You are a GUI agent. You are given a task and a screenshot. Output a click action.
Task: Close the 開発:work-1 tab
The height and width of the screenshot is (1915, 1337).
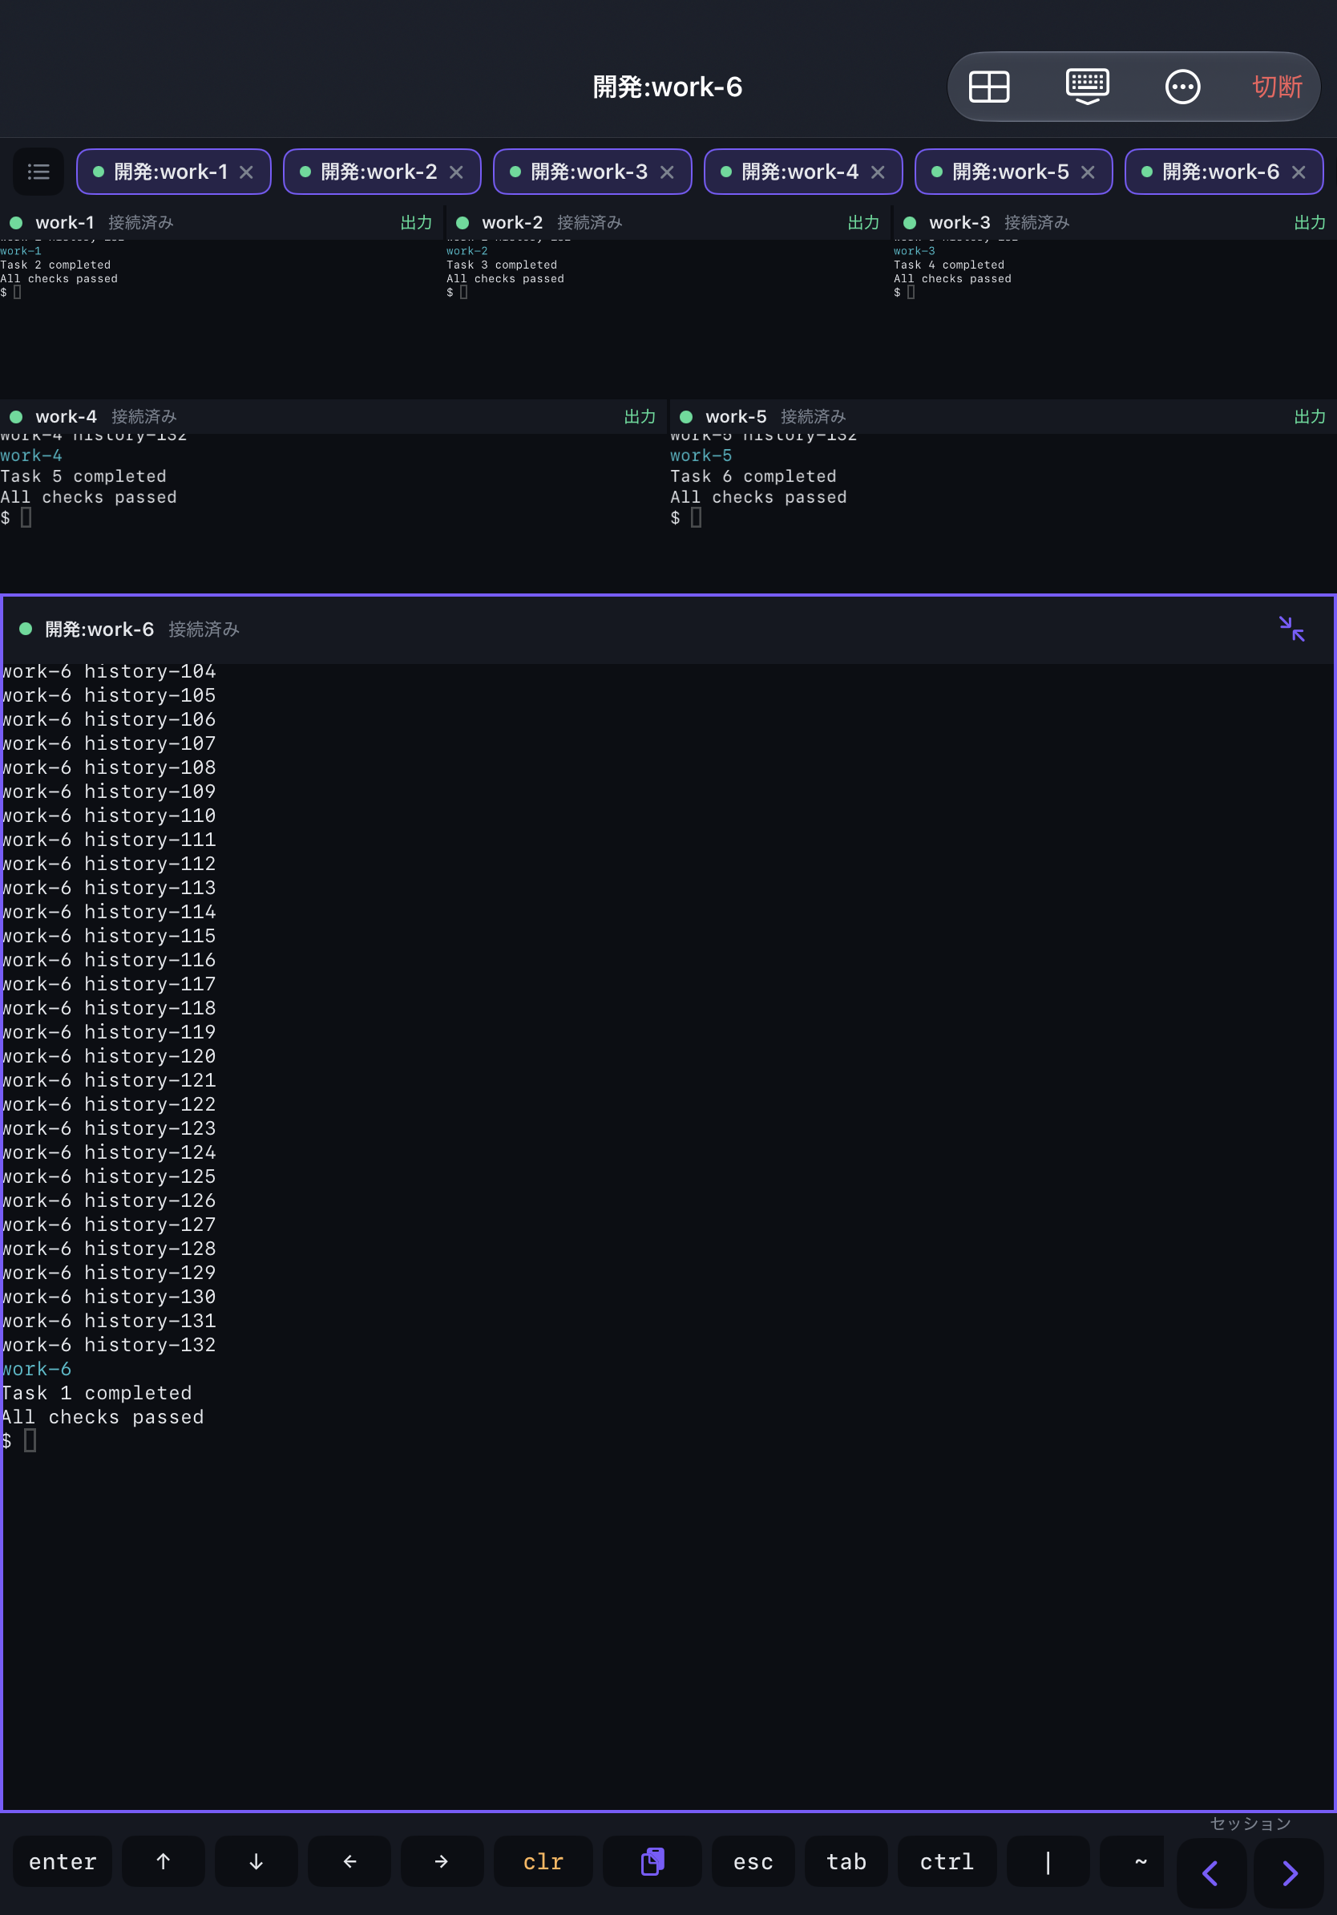pos(246,172)
